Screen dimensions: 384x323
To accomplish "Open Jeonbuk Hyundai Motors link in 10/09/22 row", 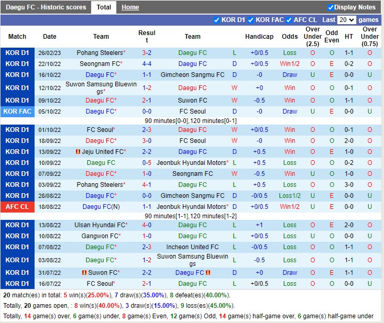I will coord(191,163).
